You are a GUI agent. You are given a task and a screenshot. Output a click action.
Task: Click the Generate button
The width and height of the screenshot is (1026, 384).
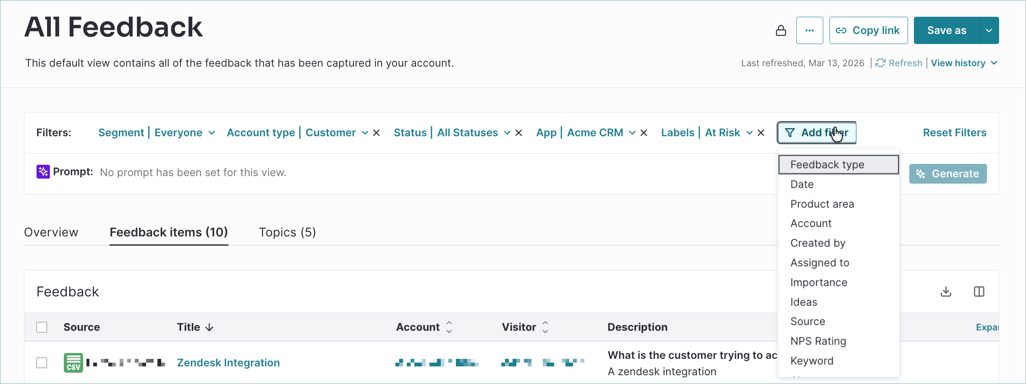pos(948,174)
